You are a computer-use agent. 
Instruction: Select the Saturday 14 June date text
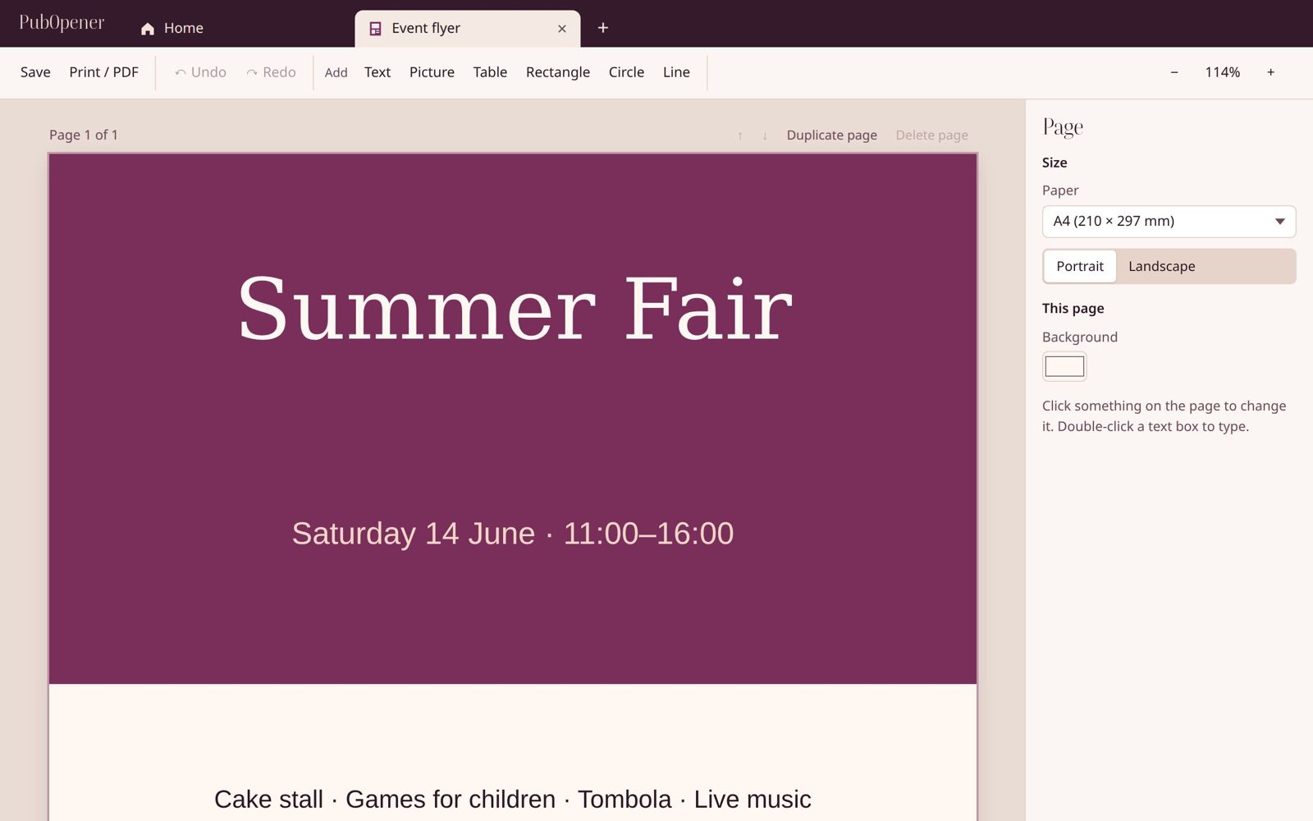513,534
